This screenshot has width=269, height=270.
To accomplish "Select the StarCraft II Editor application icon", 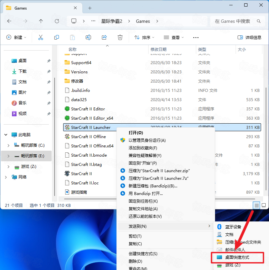I will click(x=67, y=109).
